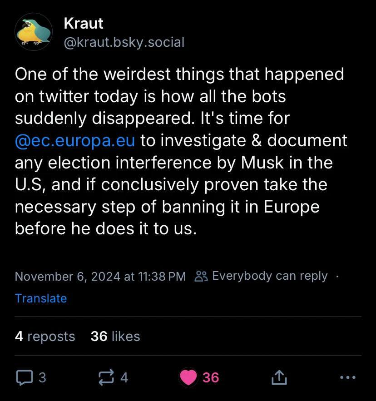Click the share upload arrow icon
Viewport: 376px width, 401px height.
point(279,377)
